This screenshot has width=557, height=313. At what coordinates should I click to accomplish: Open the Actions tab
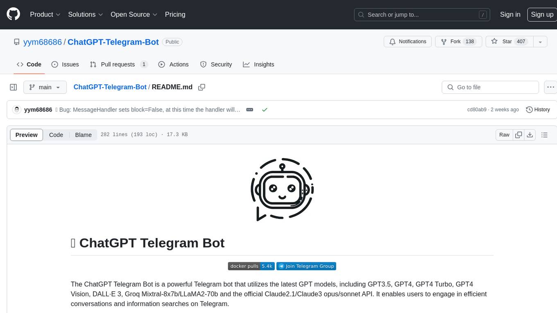point(173,64)
